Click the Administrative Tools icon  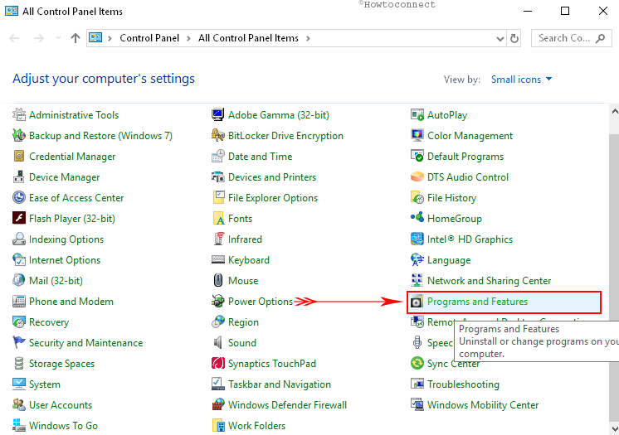tap(19, 115)
